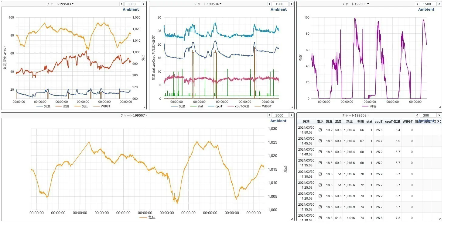Click the 300 count field in チャート199508
Viewport: 451px width, 230px height.
click(428, 115)
